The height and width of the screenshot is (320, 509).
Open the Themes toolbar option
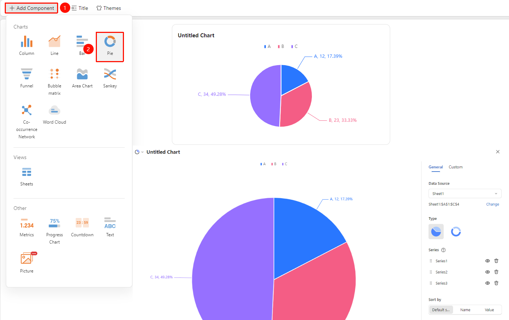pos(109,8)
